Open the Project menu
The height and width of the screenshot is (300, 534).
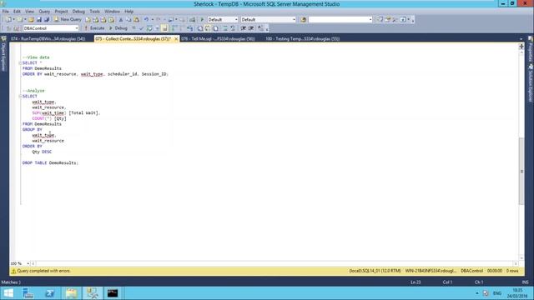[x=61, y=11]
